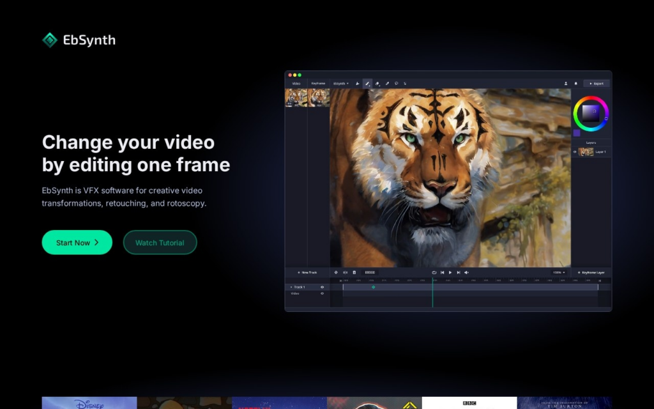This screenshot has width=654, height=409.
Task: Toggle the Video track eye visibility
Action: point(322,293)
